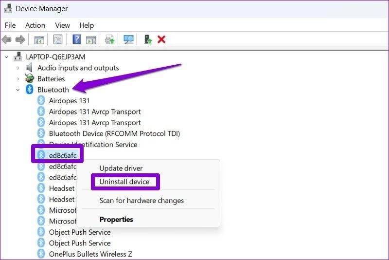Select OnePlus Bullets Wireless Z device
The width and height of the screenshot is (389, 260).
tap(90, 254)
